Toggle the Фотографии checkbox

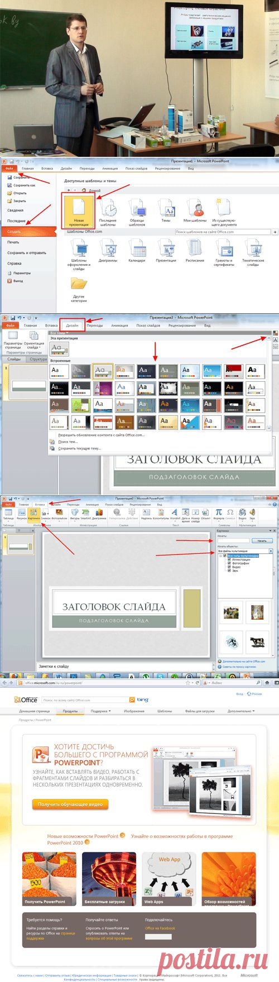(x=229, y=563)
